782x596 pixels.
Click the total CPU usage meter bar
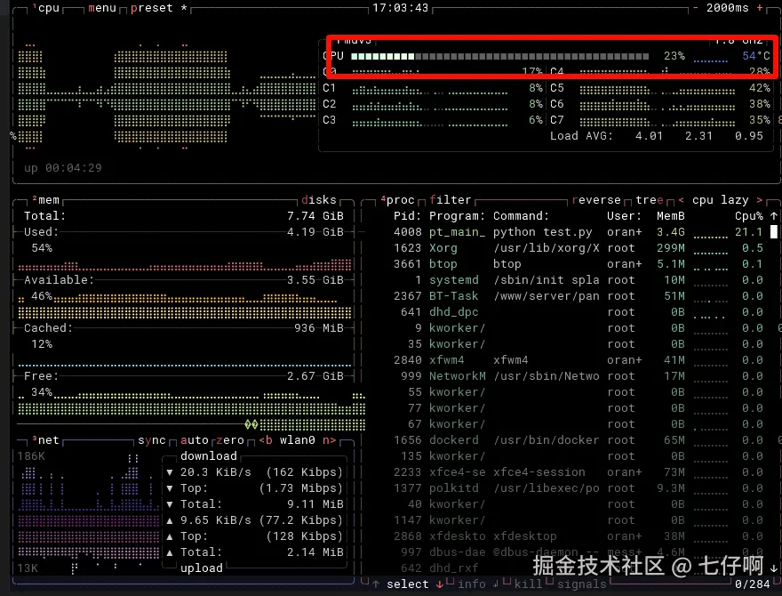500,56
